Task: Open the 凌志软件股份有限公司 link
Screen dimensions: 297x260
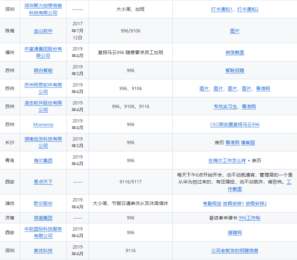Action: pos(43,106)
